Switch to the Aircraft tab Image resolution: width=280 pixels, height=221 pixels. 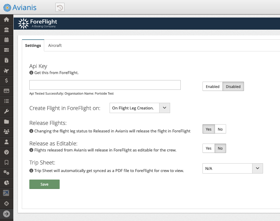(55, 45)
